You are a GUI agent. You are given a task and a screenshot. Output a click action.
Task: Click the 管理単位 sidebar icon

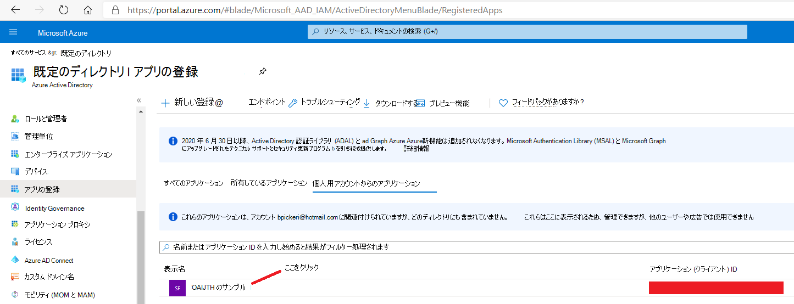coord(15,136)
